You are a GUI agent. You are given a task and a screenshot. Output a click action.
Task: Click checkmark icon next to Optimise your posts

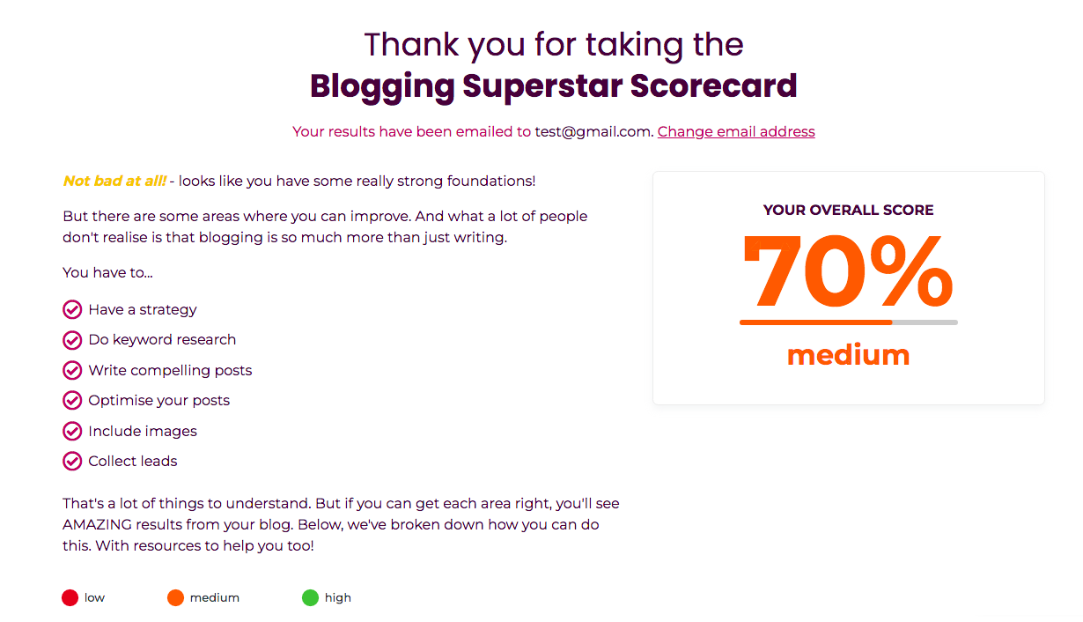(72, 401)
